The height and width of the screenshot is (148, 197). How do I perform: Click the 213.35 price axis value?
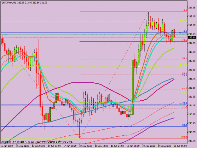192,8
